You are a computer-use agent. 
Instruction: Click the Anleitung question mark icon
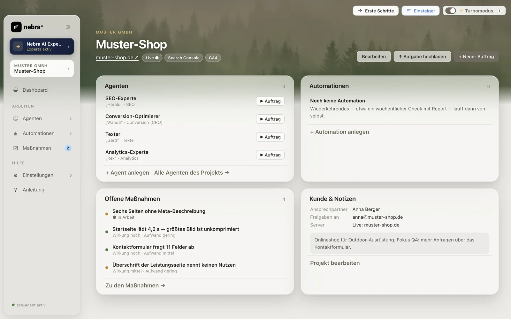coord(16,190)
